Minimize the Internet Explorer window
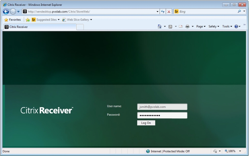249x156 pixels. click(x=226, y=5)
